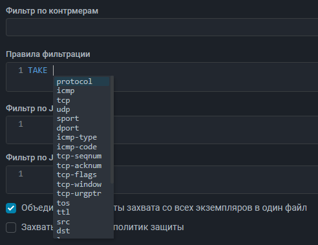
Task: Click the 'Фильтр по контрмерам' input field
Action: (x=162, y=27)
